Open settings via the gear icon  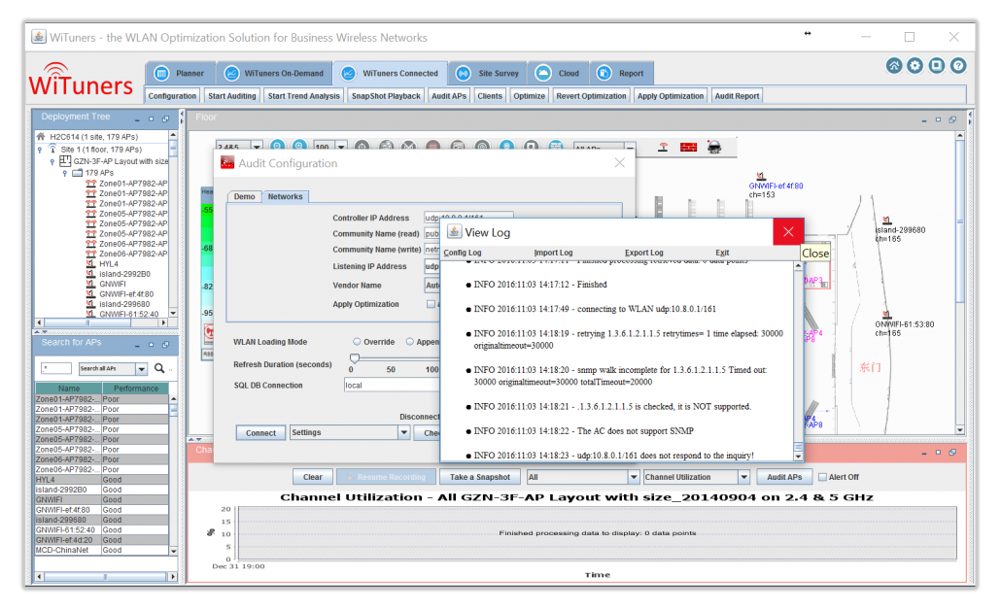pyautogui.click(x=915, y=66)
